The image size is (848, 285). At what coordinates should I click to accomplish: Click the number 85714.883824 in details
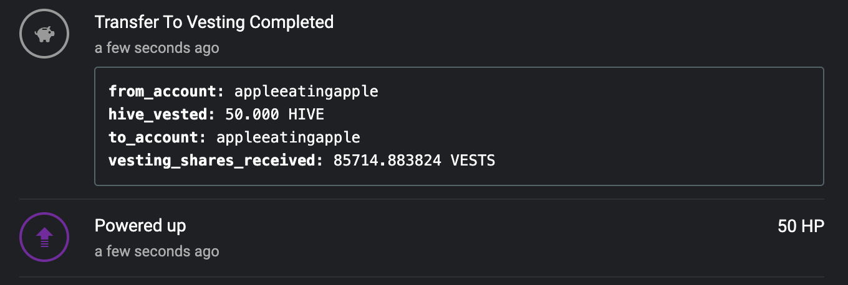point(387,161)
